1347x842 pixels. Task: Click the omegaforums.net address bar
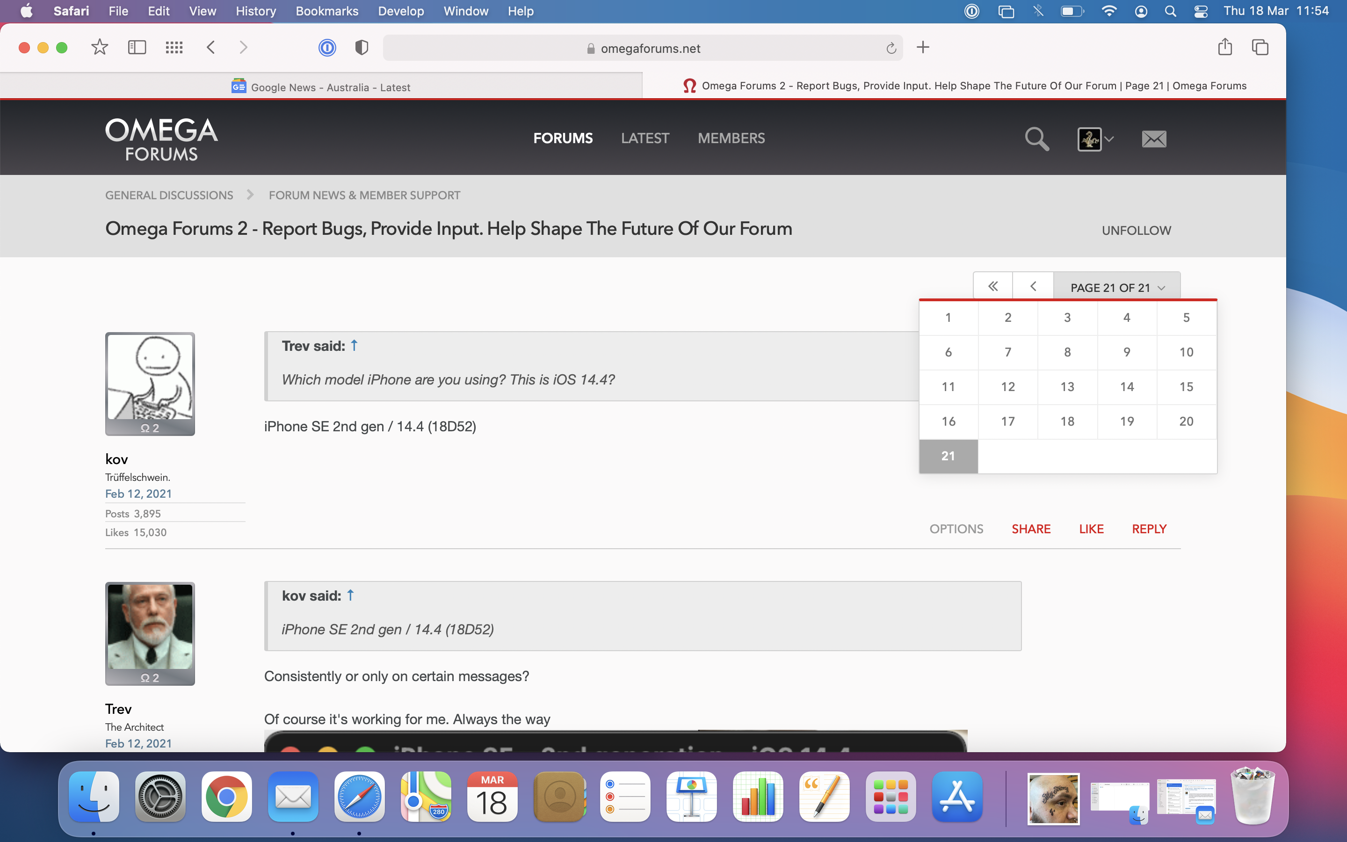644,49
